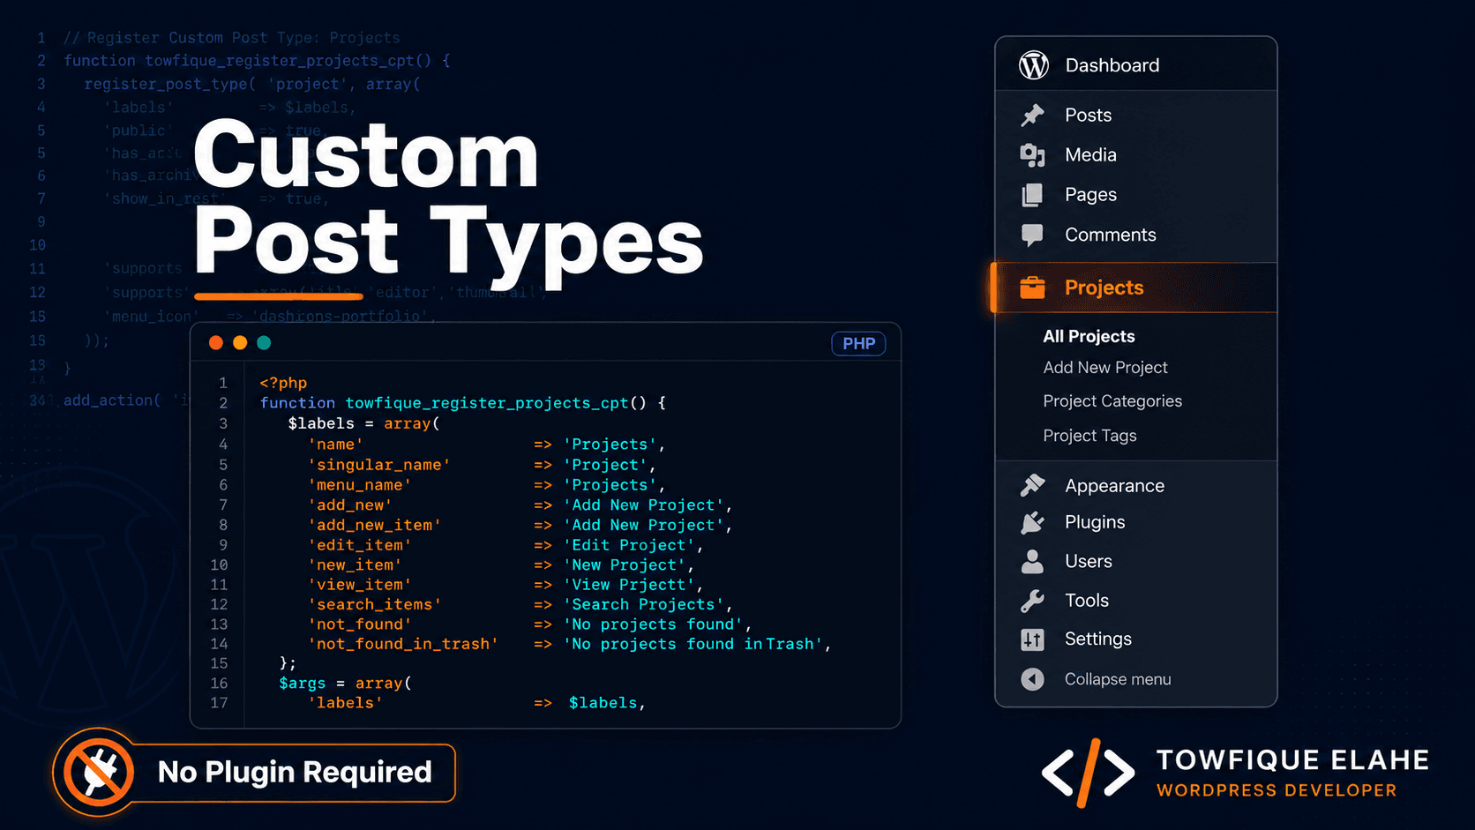Click the $labels = array( line
Screen dimensions: 1475x830
(363, 423)
